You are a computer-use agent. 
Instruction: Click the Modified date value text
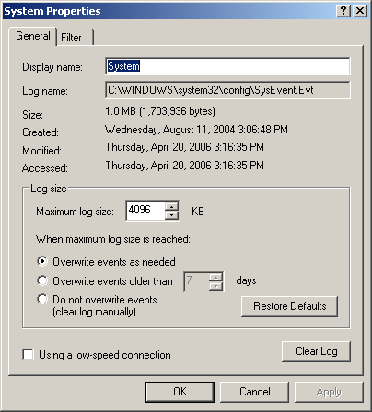coord(184,147)
